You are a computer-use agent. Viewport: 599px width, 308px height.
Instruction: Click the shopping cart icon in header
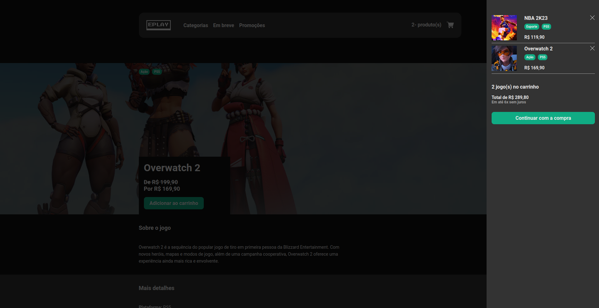450,25
